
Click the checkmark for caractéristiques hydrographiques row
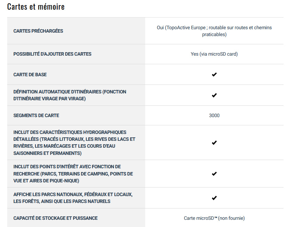click(x=214, y=143)
